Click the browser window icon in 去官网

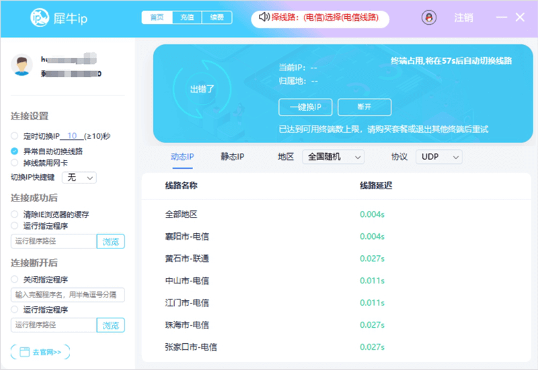click(24, 352)
